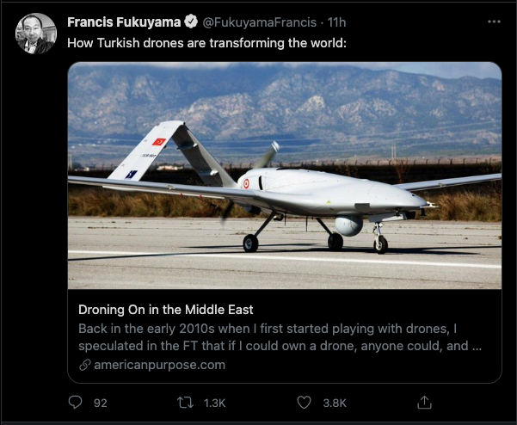Image resolution: width=517 pixels, height=425 pixels.
Task: Click the 1.3K retweet count
Action: point(216,403)
